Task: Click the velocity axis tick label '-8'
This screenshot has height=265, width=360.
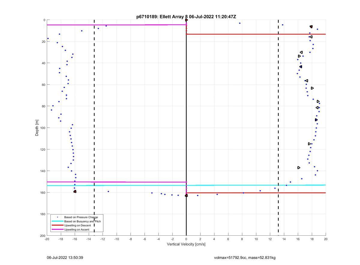Action: pos(130,239)
